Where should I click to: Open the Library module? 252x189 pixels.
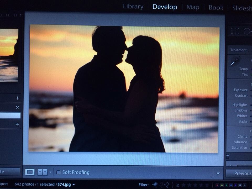pyautogui.click(x=133, y=6)
